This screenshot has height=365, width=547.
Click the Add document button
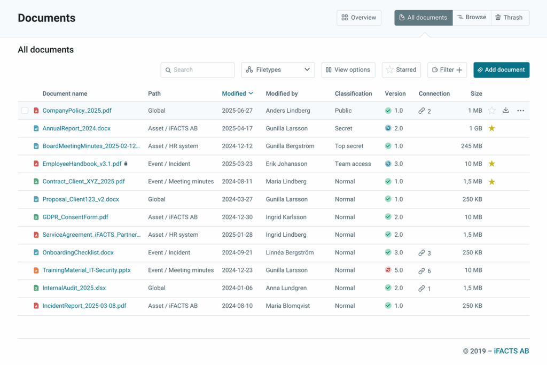point(501,70)
